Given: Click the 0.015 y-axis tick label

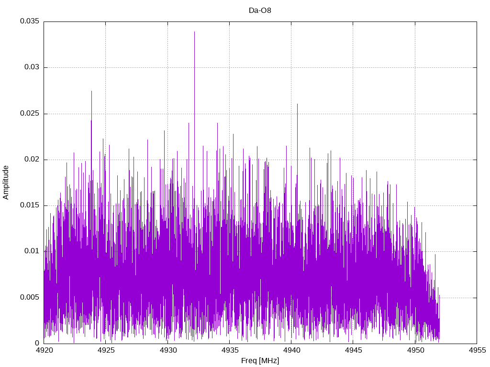Looking at the screenshot, I should [29, 205].
